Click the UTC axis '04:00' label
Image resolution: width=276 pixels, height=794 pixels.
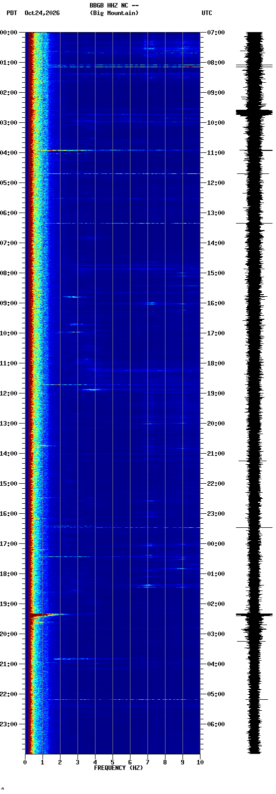coord(216,664)
